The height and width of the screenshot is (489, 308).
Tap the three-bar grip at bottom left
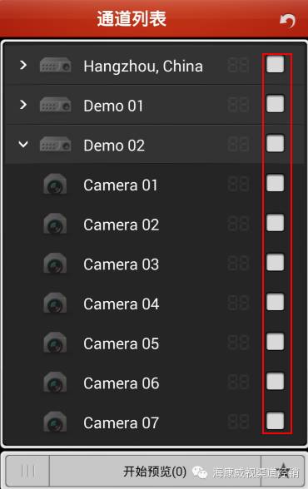click(x=27, y=471)
